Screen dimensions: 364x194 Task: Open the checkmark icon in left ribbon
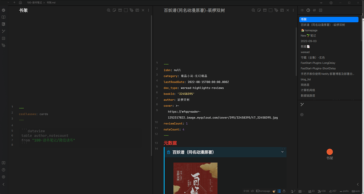point(4,10)
